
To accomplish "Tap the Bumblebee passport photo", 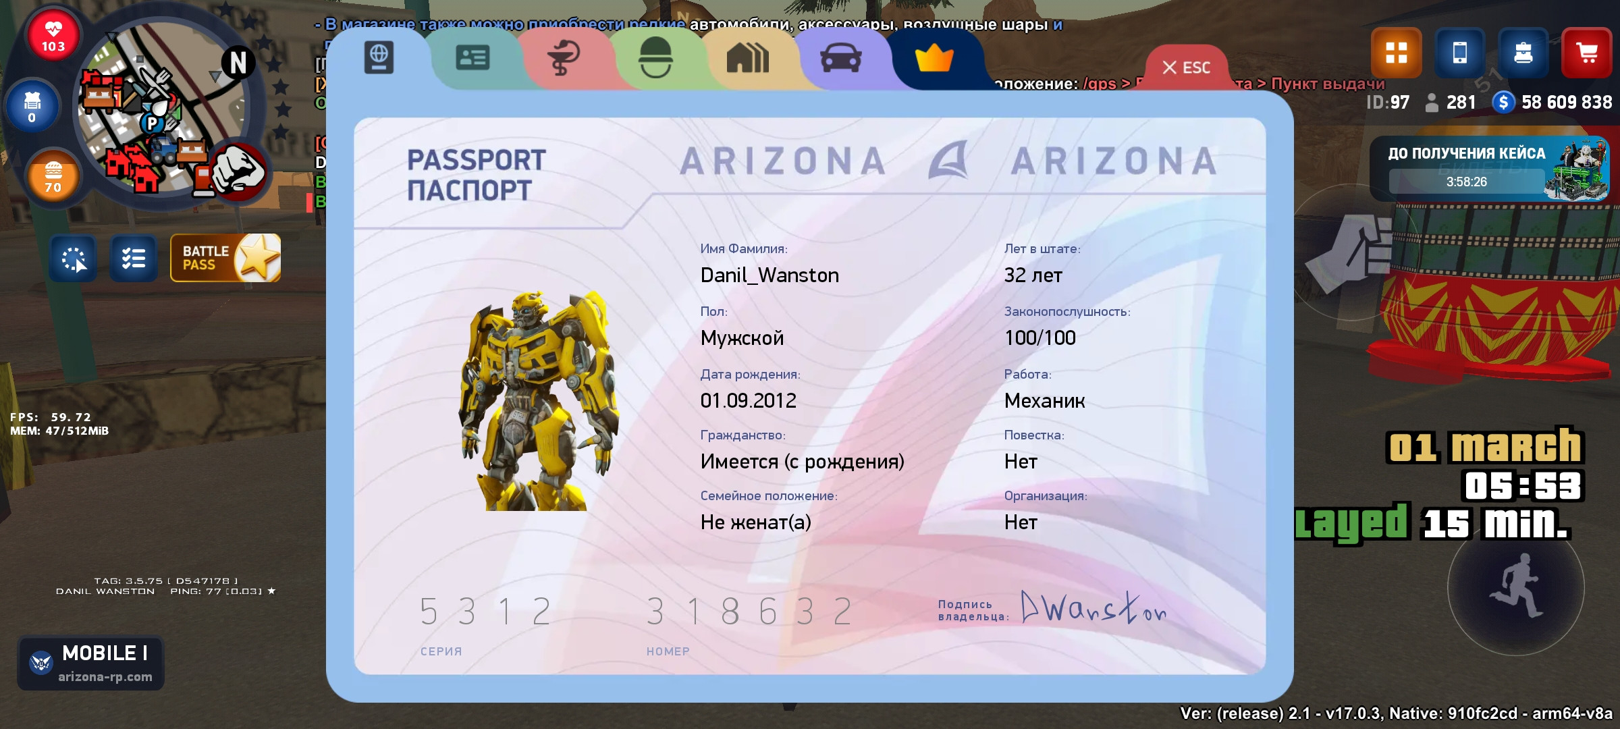I will [537, 400].
